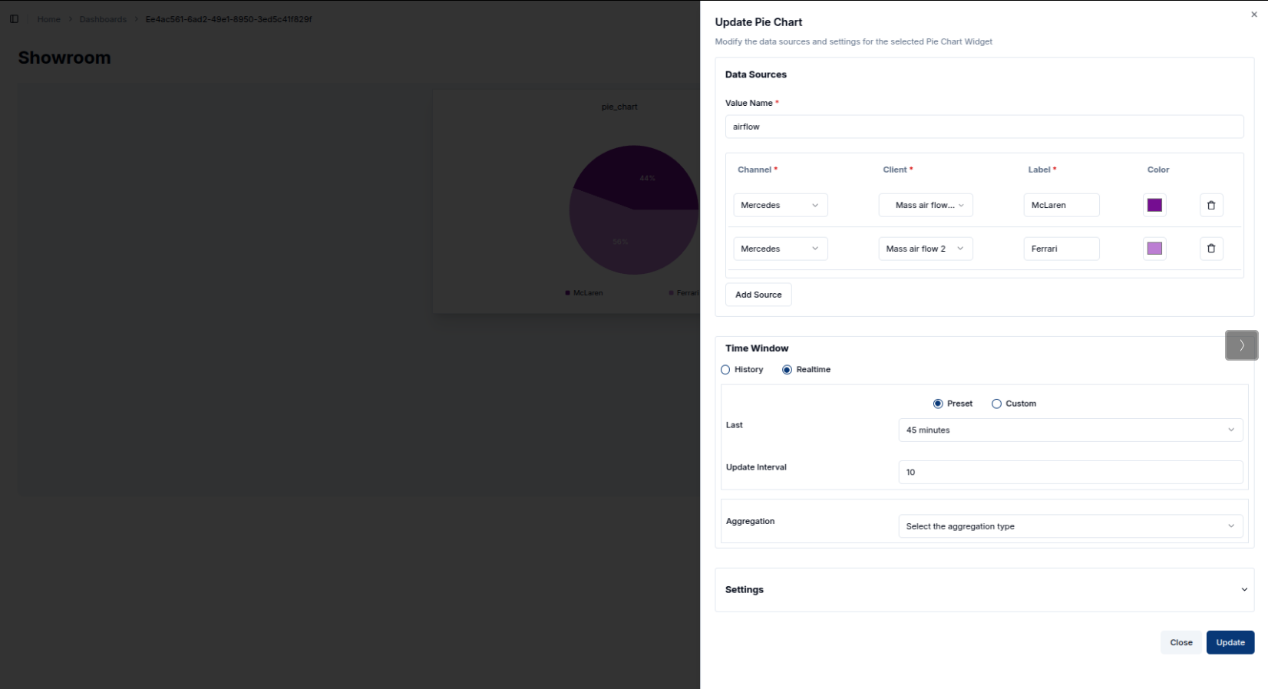Viewport: 1268px width, 689px height.
Task: Click the Data Sources heading
Action: (756, 74)
